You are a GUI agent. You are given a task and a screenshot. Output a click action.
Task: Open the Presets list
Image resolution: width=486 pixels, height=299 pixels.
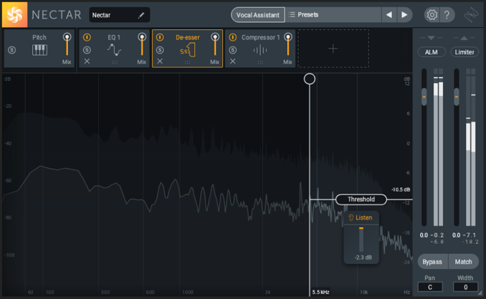pyautogui.click(x=333, y=14)
